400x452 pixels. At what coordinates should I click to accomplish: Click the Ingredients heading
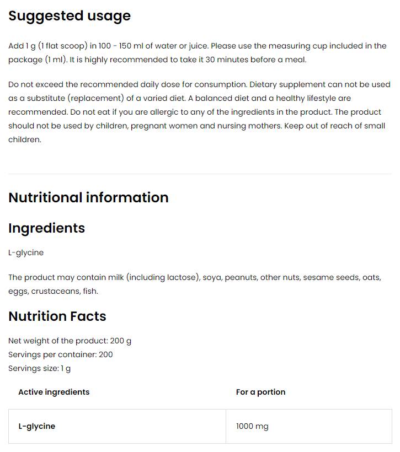pos(46,228)
